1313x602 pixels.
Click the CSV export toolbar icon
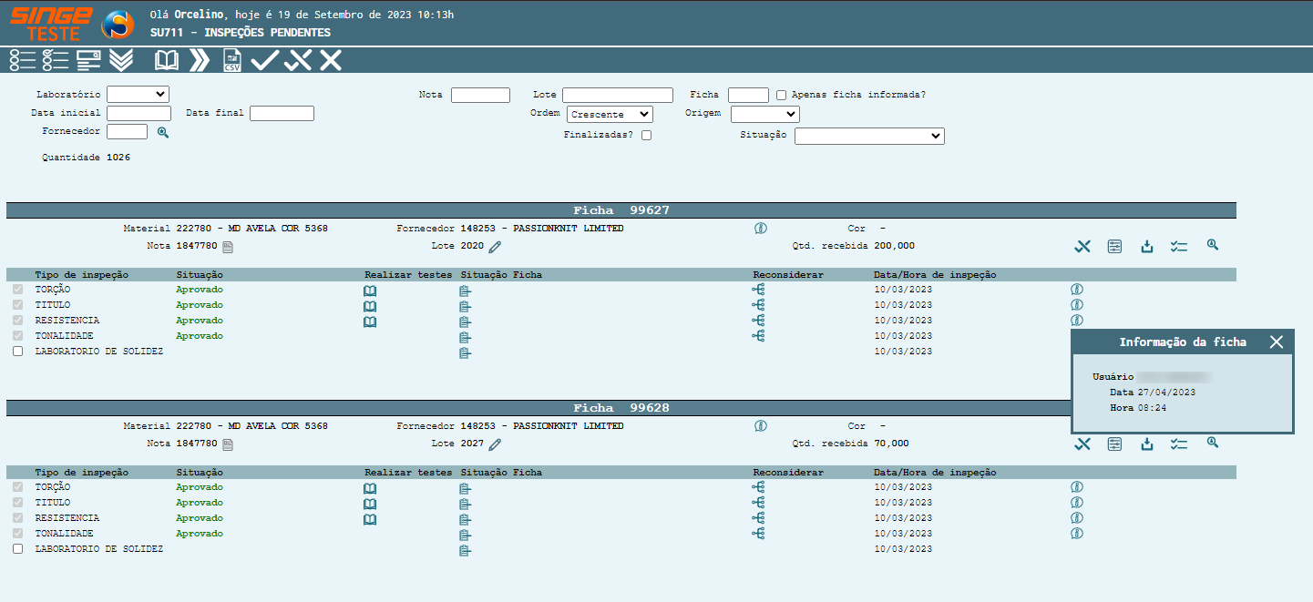232,61
